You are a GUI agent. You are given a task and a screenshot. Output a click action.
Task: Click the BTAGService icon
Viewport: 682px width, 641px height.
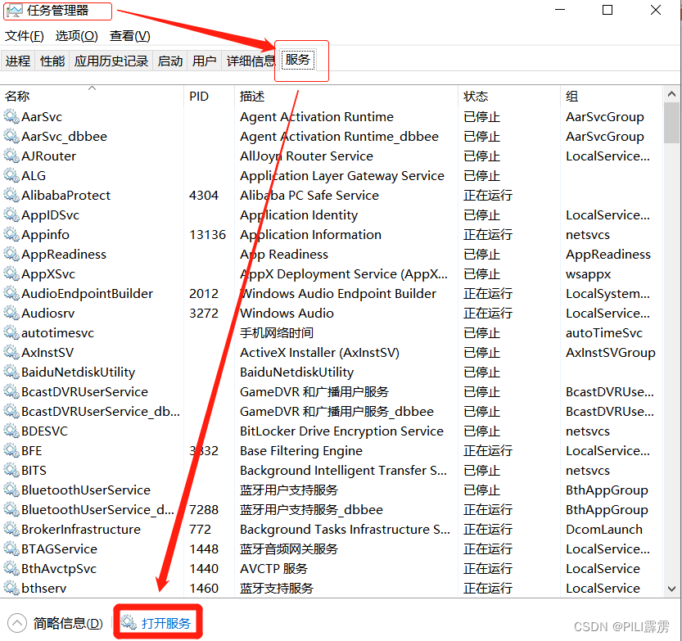pyautogui.click(x=11, y=548)
